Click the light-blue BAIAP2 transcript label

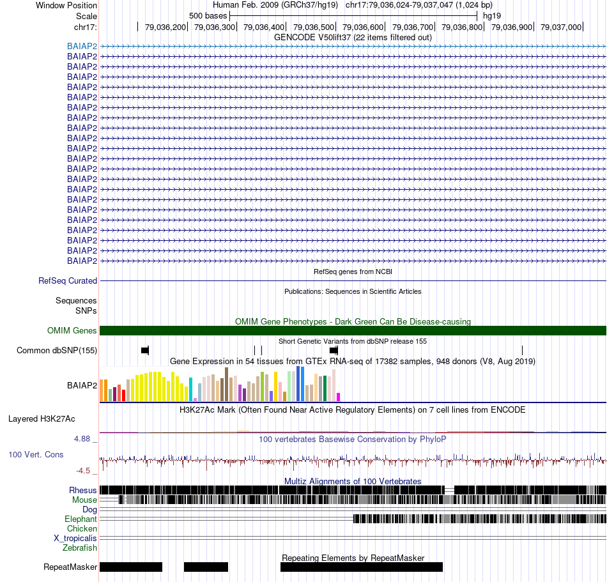point(82,46)
